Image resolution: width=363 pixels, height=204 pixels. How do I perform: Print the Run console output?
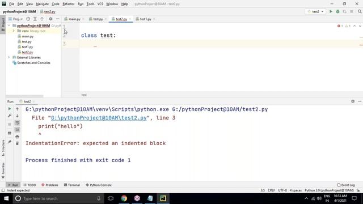click(17, 137)
